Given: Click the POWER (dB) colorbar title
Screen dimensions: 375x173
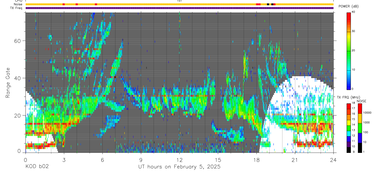Looking at the screenshot, I should pos(348,6).
